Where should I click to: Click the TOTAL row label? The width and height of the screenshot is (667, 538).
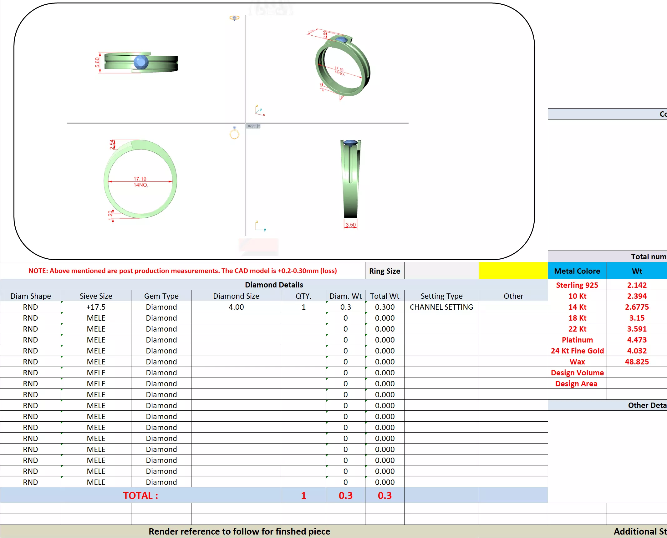pyautogui.click(x=140, y=495)
